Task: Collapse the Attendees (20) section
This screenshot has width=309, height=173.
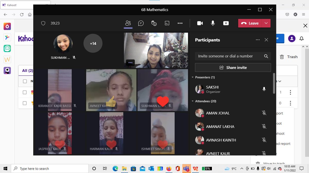Action: point(193,101)
